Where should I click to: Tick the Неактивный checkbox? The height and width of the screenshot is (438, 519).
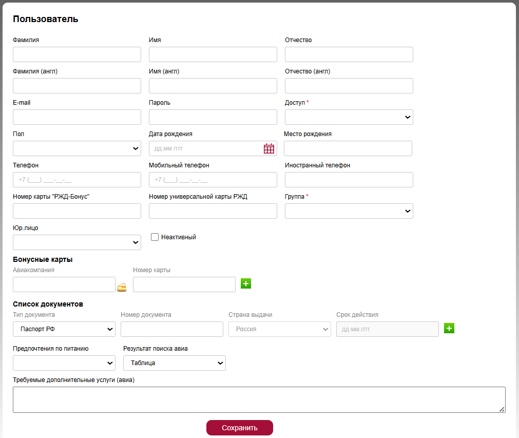(155, 237)
